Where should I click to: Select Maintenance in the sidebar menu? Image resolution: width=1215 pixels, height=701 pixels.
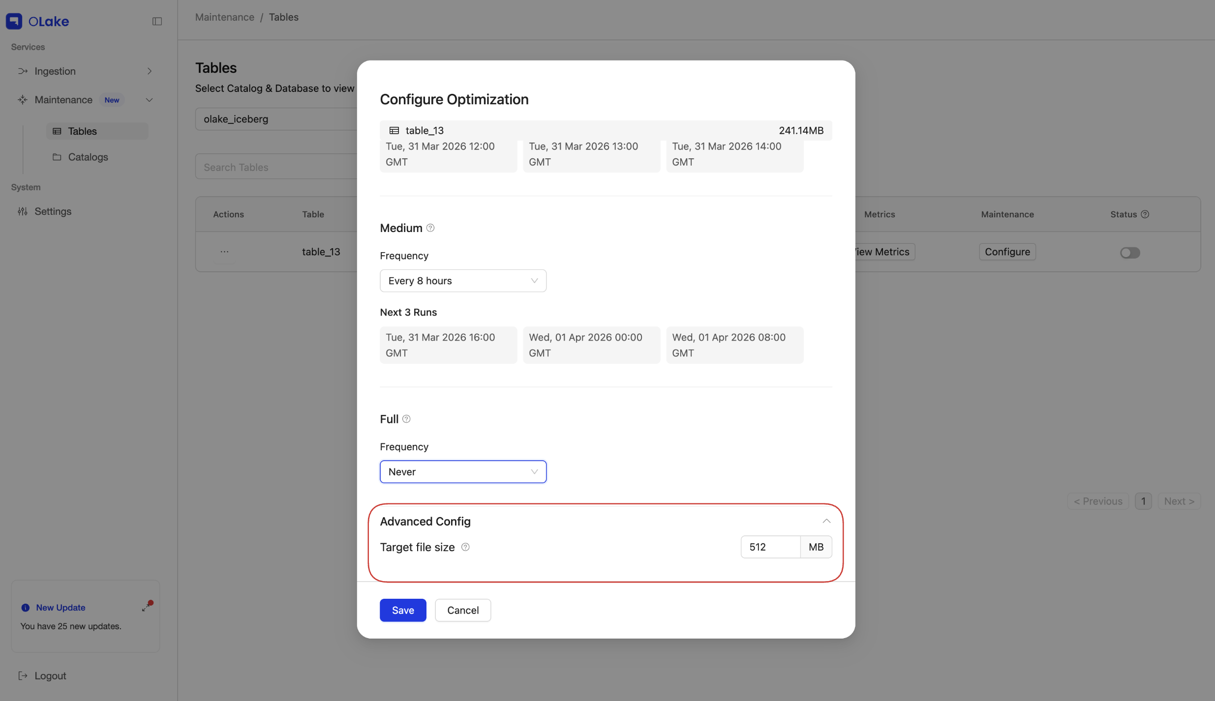click(63, 99)
